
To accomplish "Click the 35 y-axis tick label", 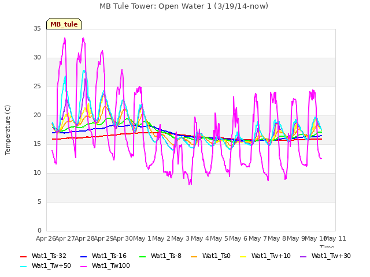I will click(x=37, y=28).
